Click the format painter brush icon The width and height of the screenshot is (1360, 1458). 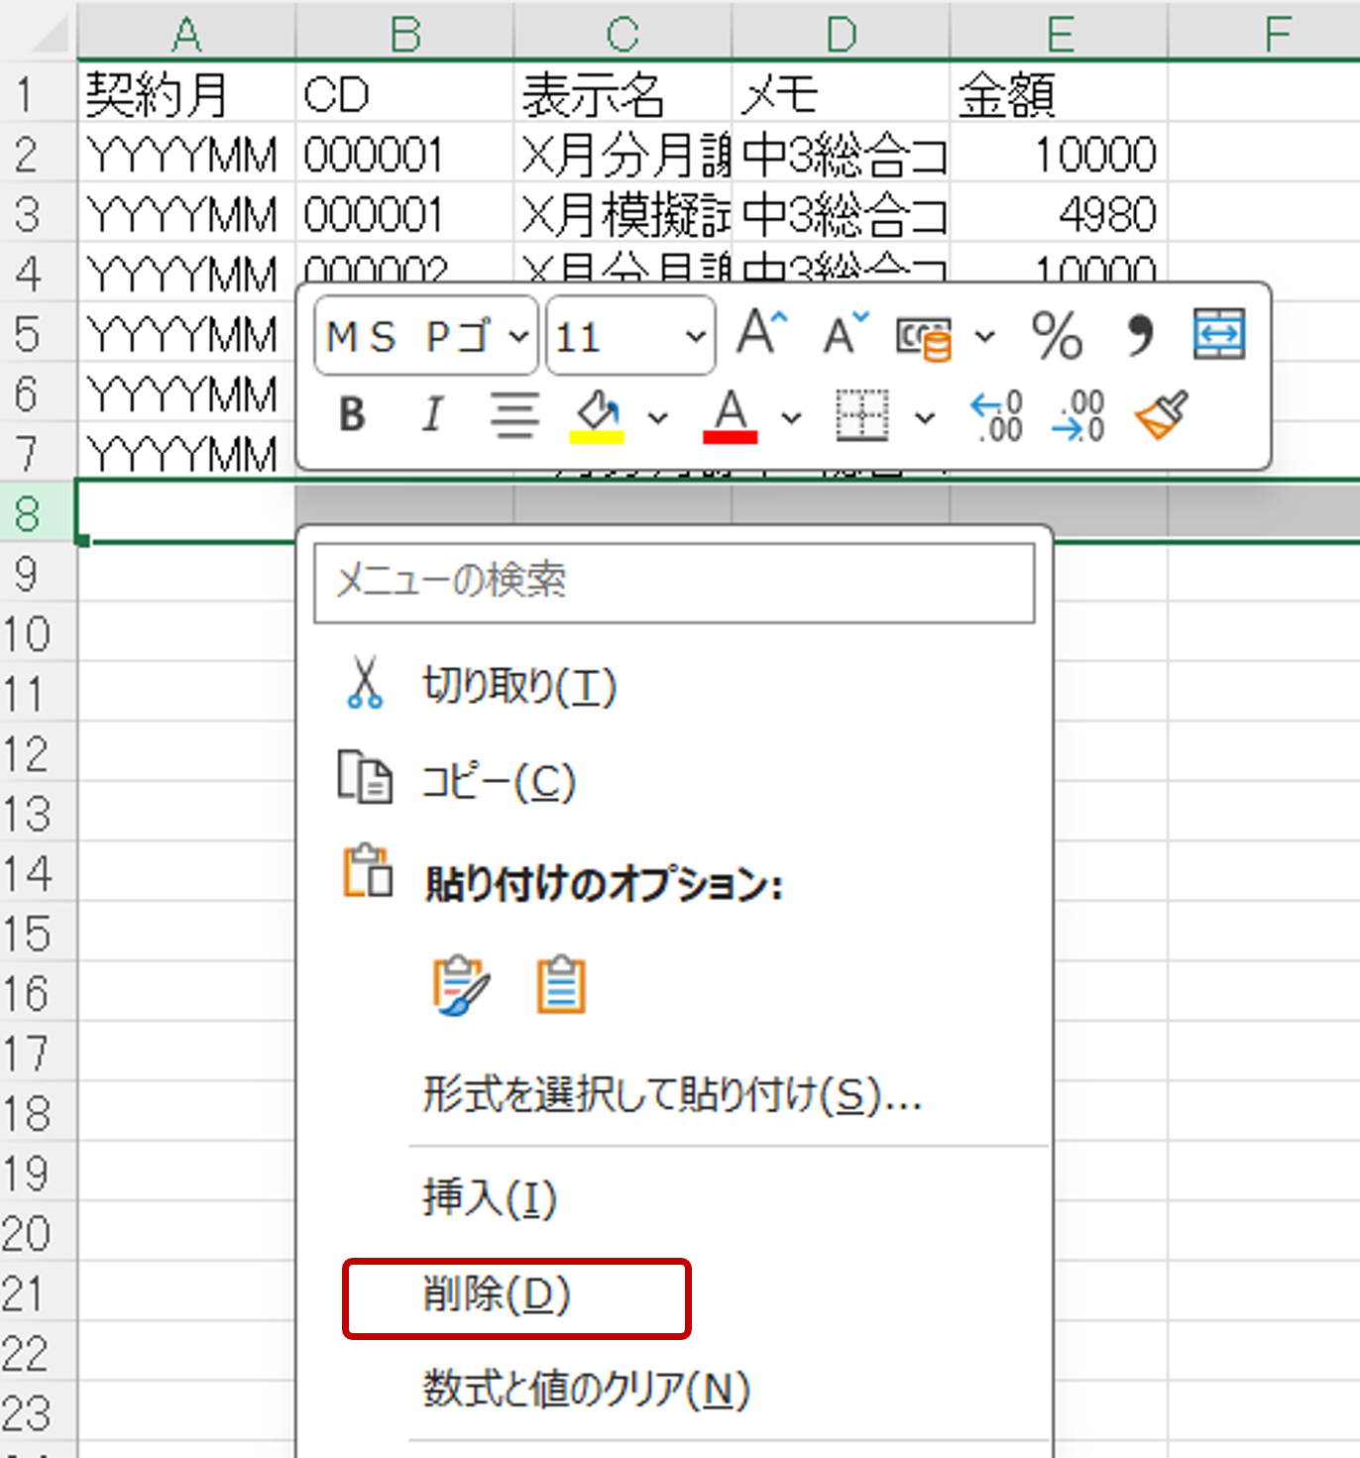click(x=1161, y=415)
